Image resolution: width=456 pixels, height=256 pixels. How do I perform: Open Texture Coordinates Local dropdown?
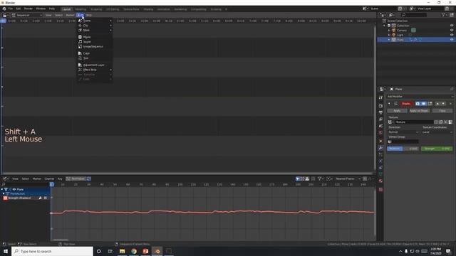click(437, 132)
